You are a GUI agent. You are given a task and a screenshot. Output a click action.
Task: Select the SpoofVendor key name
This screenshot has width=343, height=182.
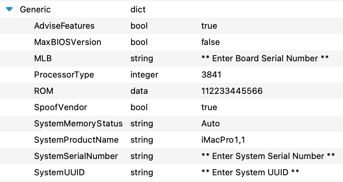61,107
